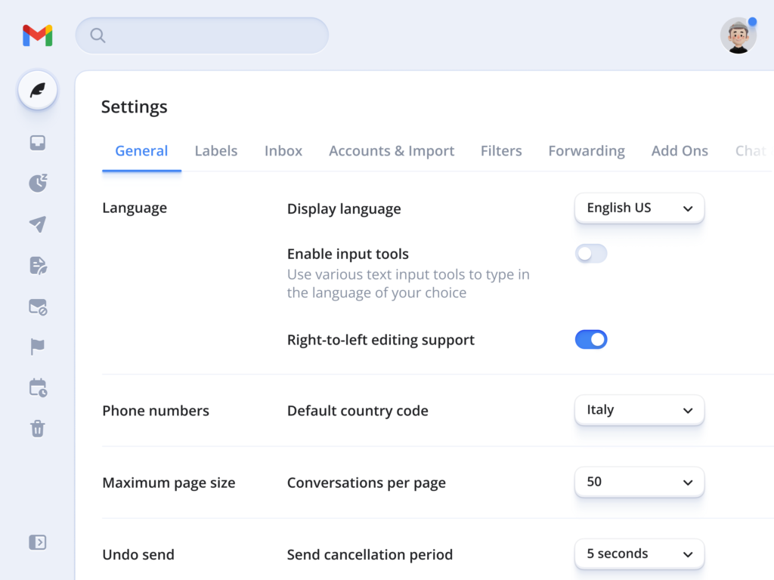The width and height of the screenshot is (774, 580).
Task: Open the Spam blocked-mail icon
Action: (x=38, y=307)
